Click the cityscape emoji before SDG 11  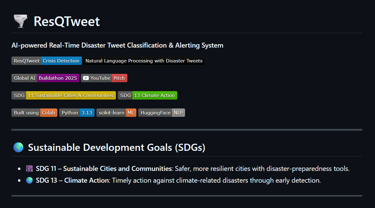click(x=29, y=169)
